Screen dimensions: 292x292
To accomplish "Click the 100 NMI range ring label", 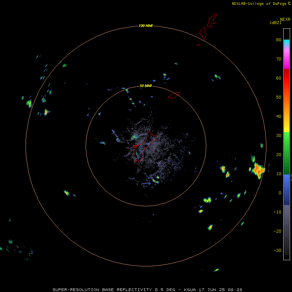I will tap(146, 26).
